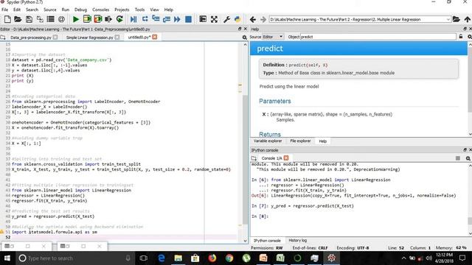This screenshot has width=472, height=265.
Task: Open the Consoles menu
Action: (x=100, y=10)
